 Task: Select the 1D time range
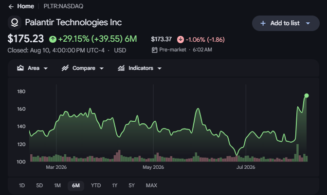tap(22, 185)
